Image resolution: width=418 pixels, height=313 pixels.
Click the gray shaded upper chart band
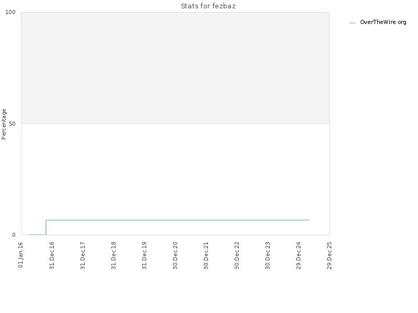[175, 68]
